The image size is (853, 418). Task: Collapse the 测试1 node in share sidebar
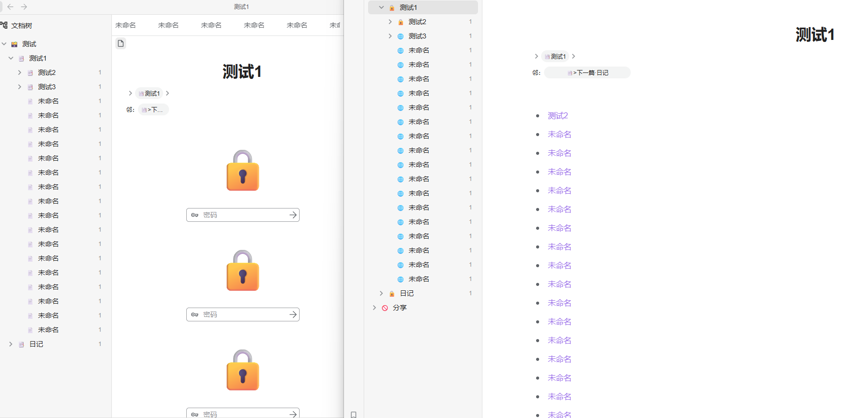tap(381, 7)
